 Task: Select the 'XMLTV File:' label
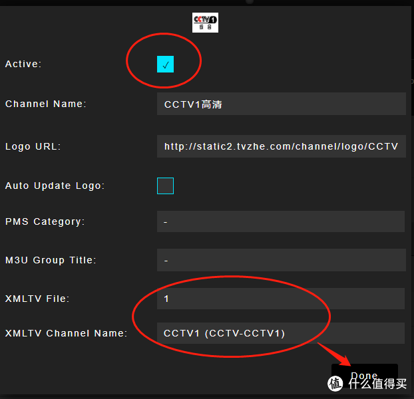(x=37, y=299)
